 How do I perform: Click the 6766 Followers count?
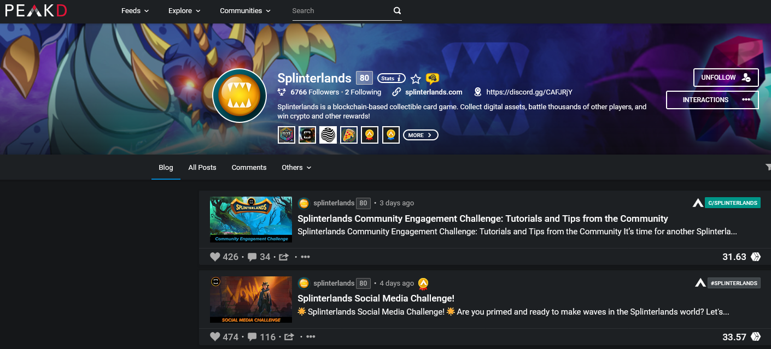(315, 92)
